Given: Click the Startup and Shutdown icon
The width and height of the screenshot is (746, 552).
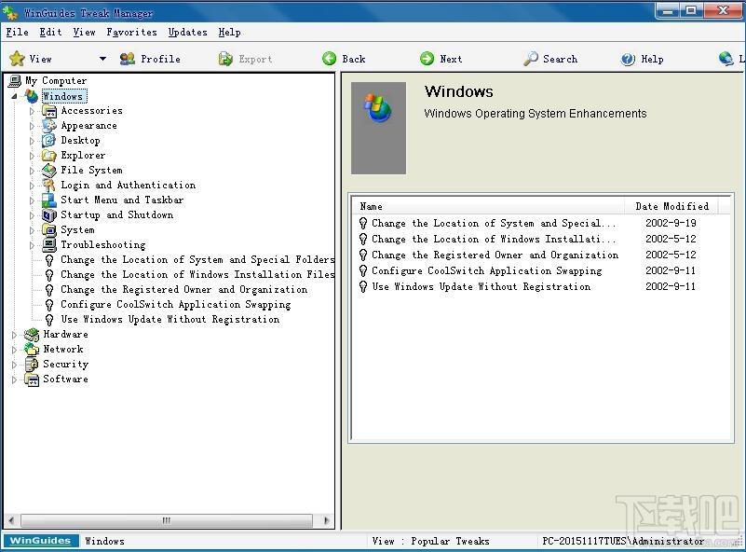Looking at the screenshot, I should 49,215.
